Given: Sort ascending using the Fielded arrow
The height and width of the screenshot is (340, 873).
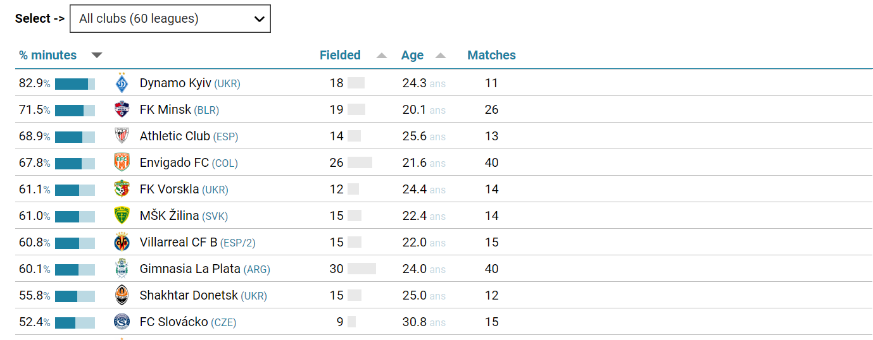Looking at the screenshot, I should tap(381, 56).
